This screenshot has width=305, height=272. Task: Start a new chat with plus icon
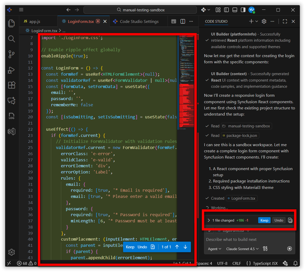[251, 21]
